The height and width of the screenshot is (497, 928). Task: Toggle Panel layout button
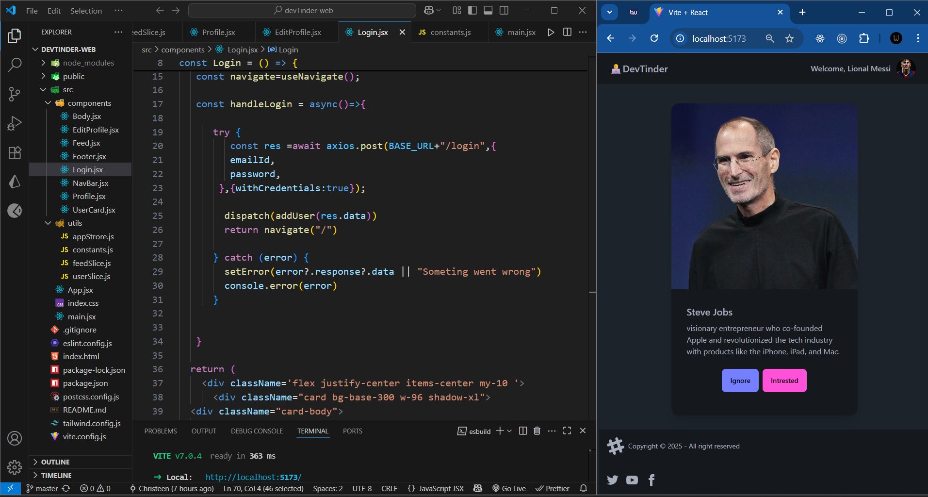tap(488, 10)
